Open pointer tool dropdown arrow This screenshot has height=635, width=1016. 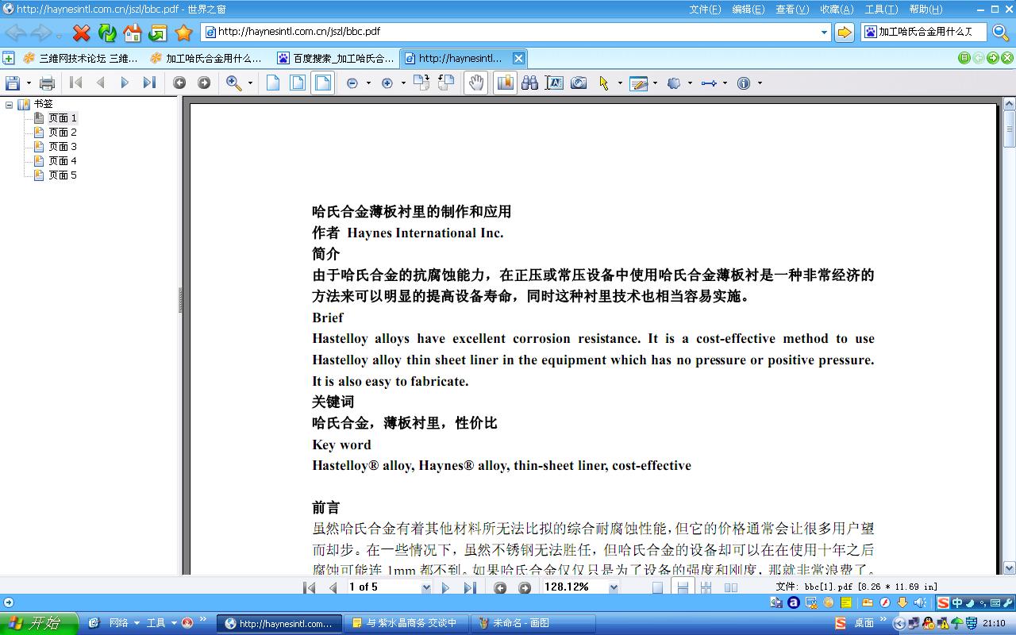pos(620,83)
